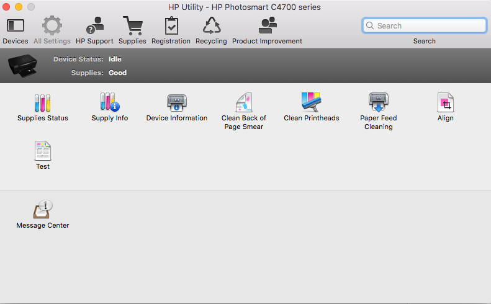Open HP Support toolbar icon
The image size is (491, 304).
pos(94,25)
